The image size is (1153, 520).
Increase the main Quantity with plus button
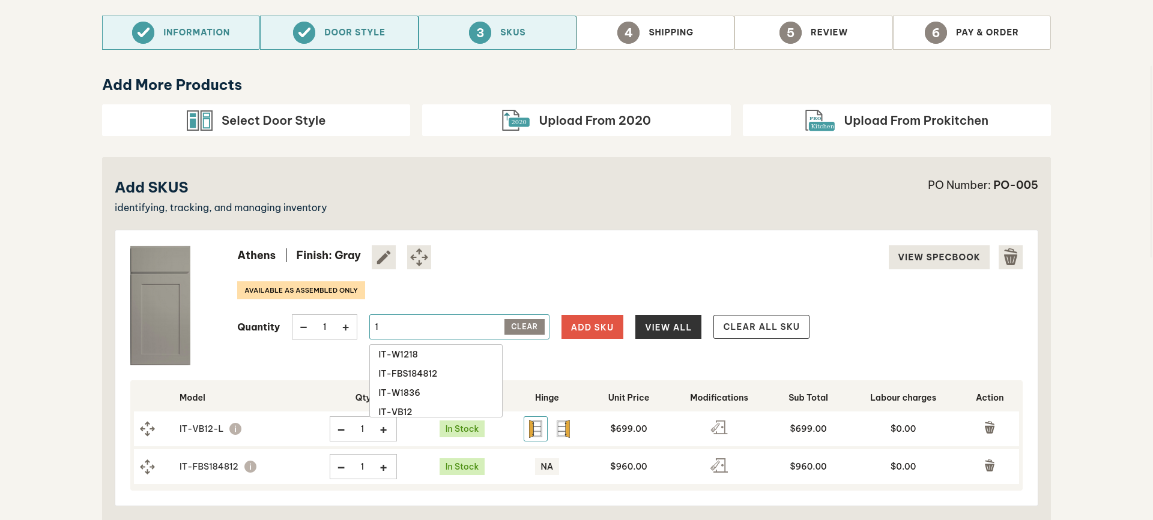coord(345,327)
